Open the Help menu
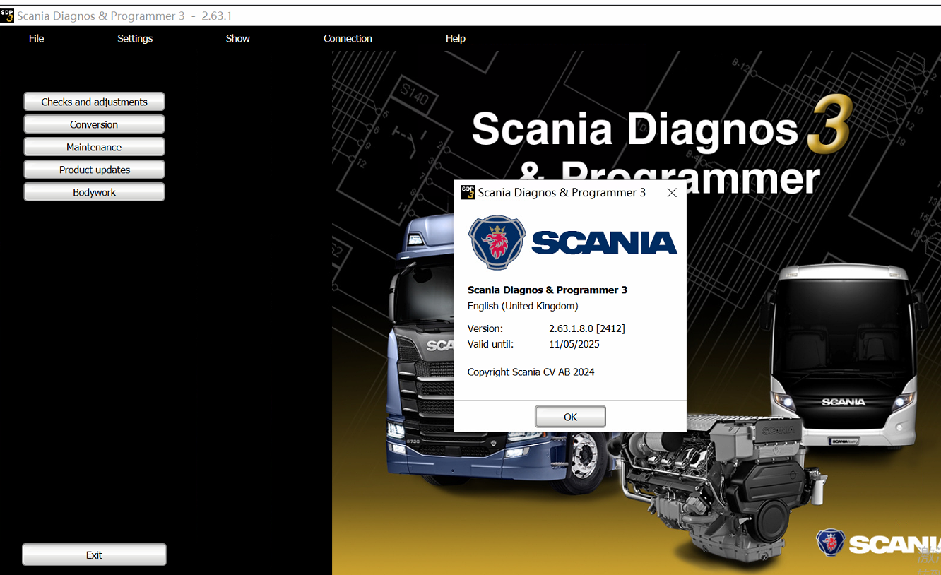The image size is (941, 575). (456, 38)
